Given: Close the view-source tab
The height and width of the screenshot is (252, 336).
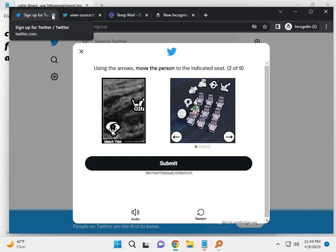Looking at the screenshot, I should tap(100, 15).
